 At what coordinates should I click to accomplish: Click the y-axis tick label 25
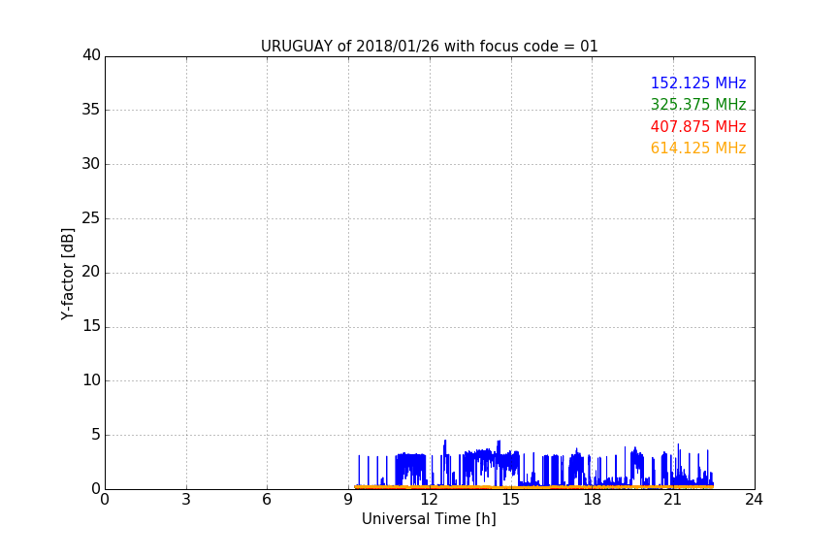click(91, 217)
